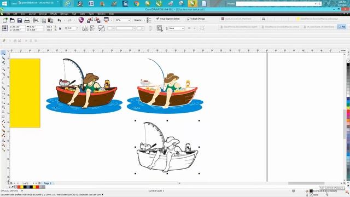The height and width of the screenshot is (197, 350).
Task: Click the fill color indicator in status bar
Action: (x=311, y=191)
